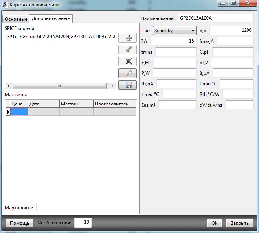Edit the SPICE model with pencil icon

coord(127,50)
